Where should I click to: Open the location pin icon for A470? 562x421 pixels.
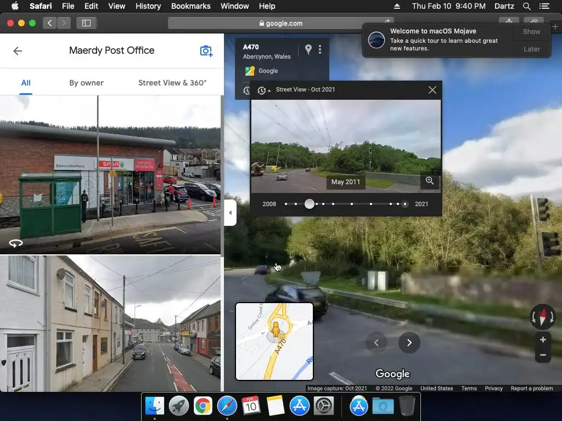pyautogui.click(x=308, y=49)
